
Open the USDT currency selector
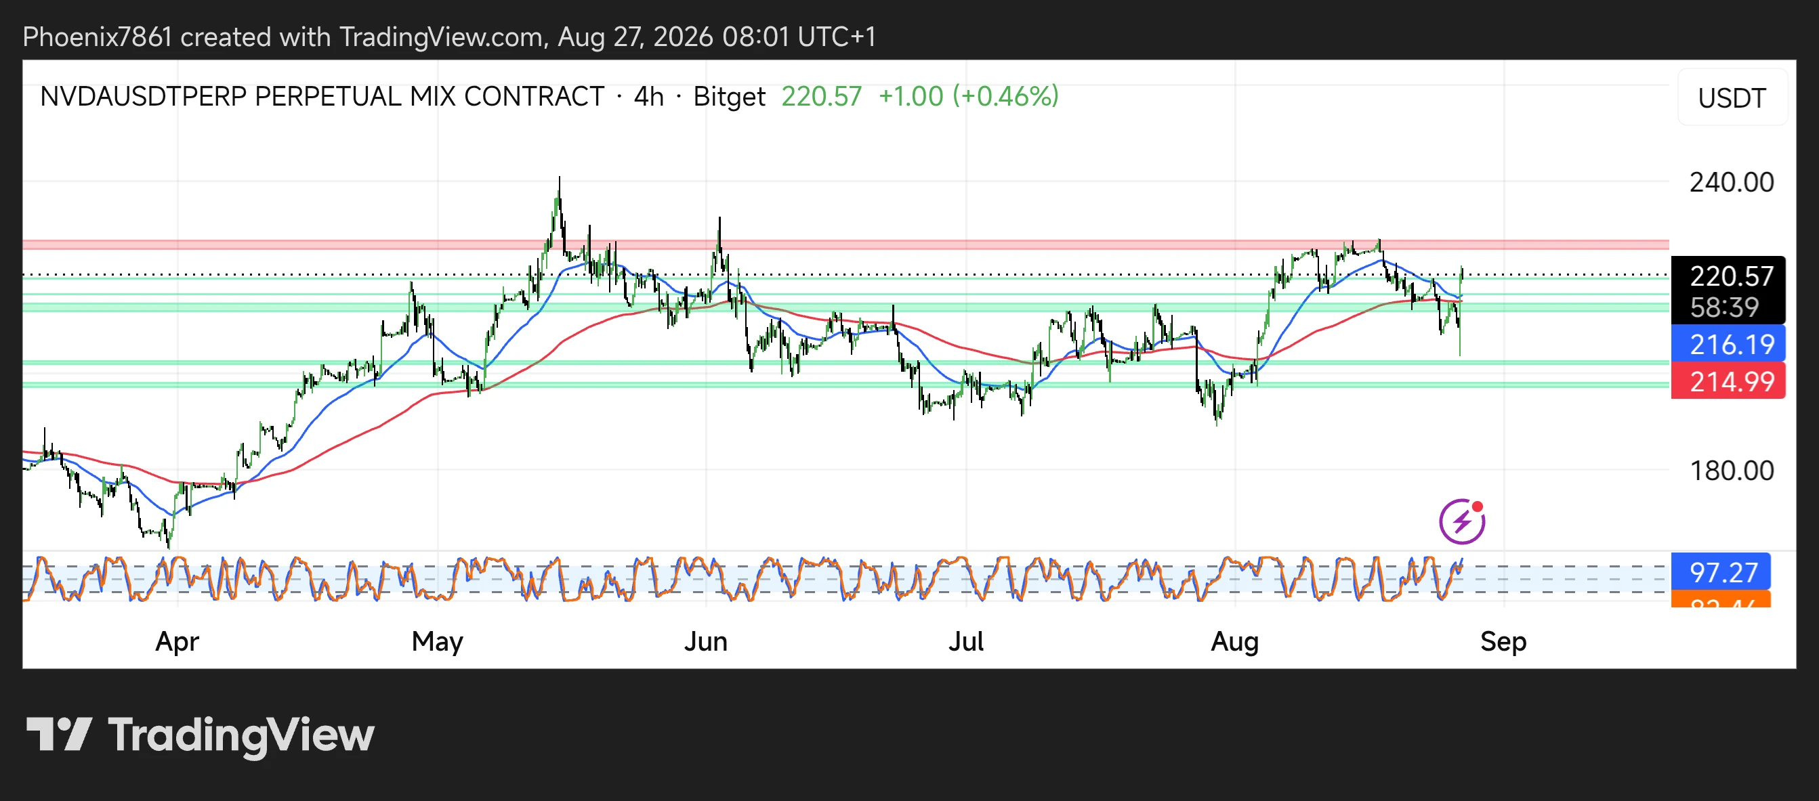point(1732,98)
